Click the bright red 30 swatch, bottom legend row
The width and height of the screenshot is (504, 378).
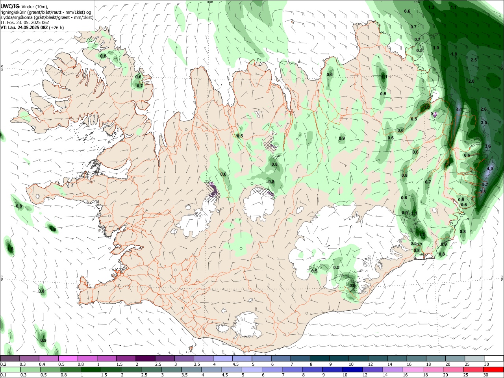tap(494, 369)
